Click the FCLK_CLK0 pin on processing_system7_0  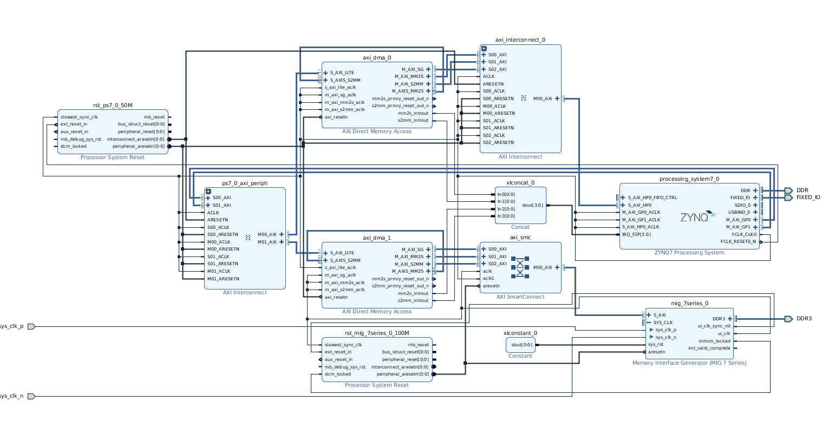tap(747, 234)
